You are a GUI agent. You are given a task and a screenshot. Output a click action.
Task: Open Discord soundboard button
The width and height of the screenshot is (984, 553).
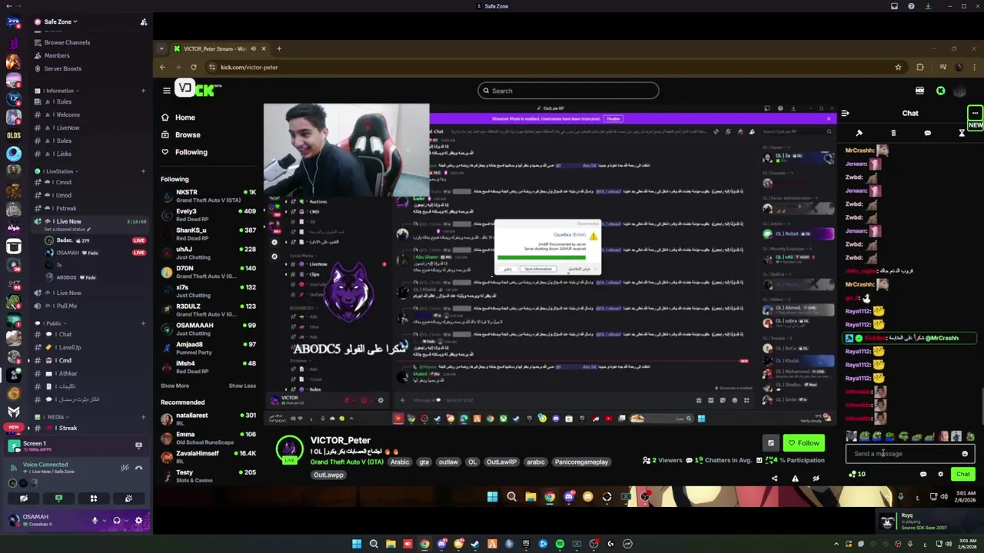(128, 499)
